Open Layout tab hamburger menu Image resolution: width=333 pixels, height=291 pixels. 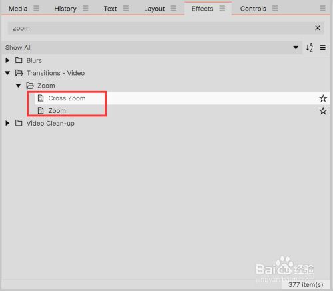tap(174, 9)
